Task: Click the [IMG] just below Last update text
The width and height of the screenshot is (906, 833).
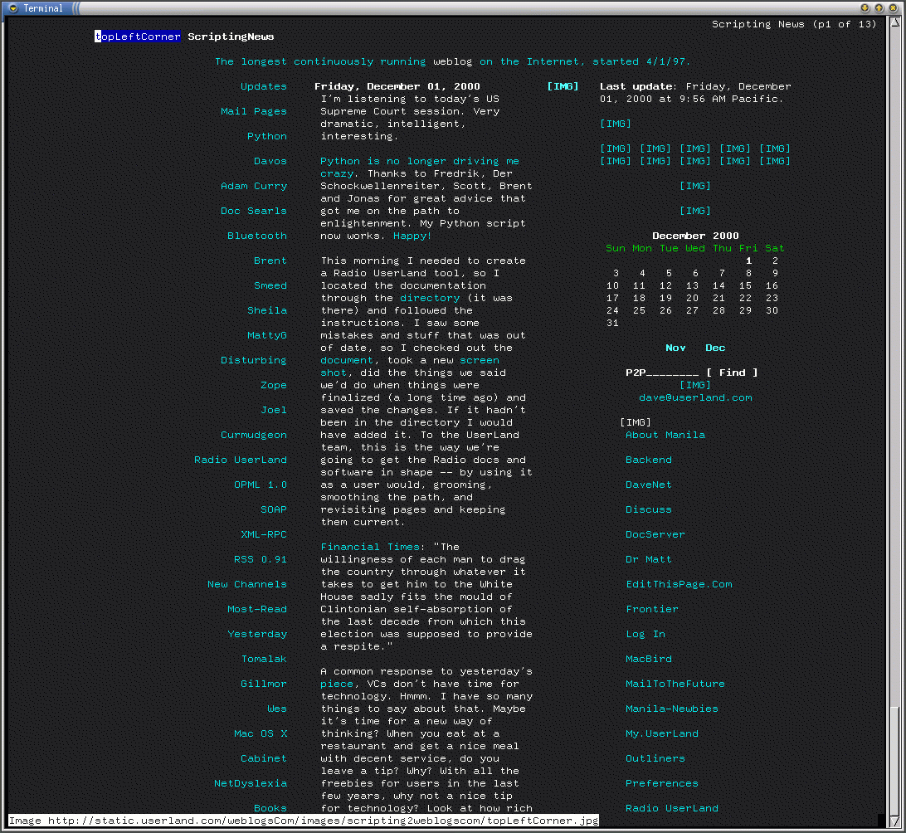Action: point(615,124)
